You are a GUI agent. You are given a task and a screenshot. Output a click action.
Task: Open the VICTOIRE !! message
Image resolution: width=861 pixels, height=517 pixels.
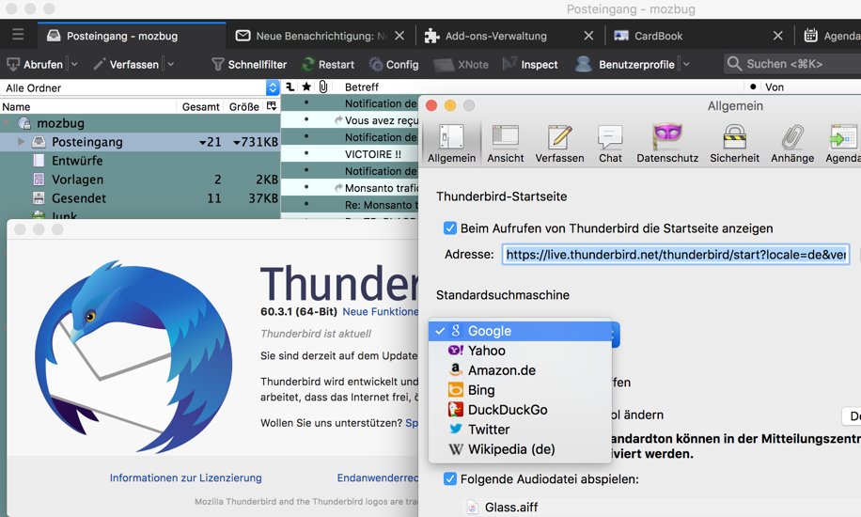coord(373,154)
